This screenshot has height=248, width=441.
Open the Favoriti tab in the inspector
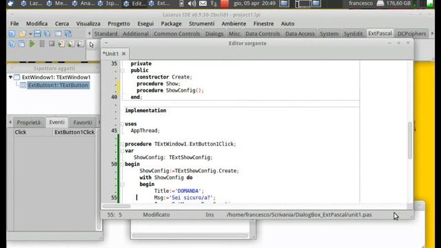coord(83,123)
